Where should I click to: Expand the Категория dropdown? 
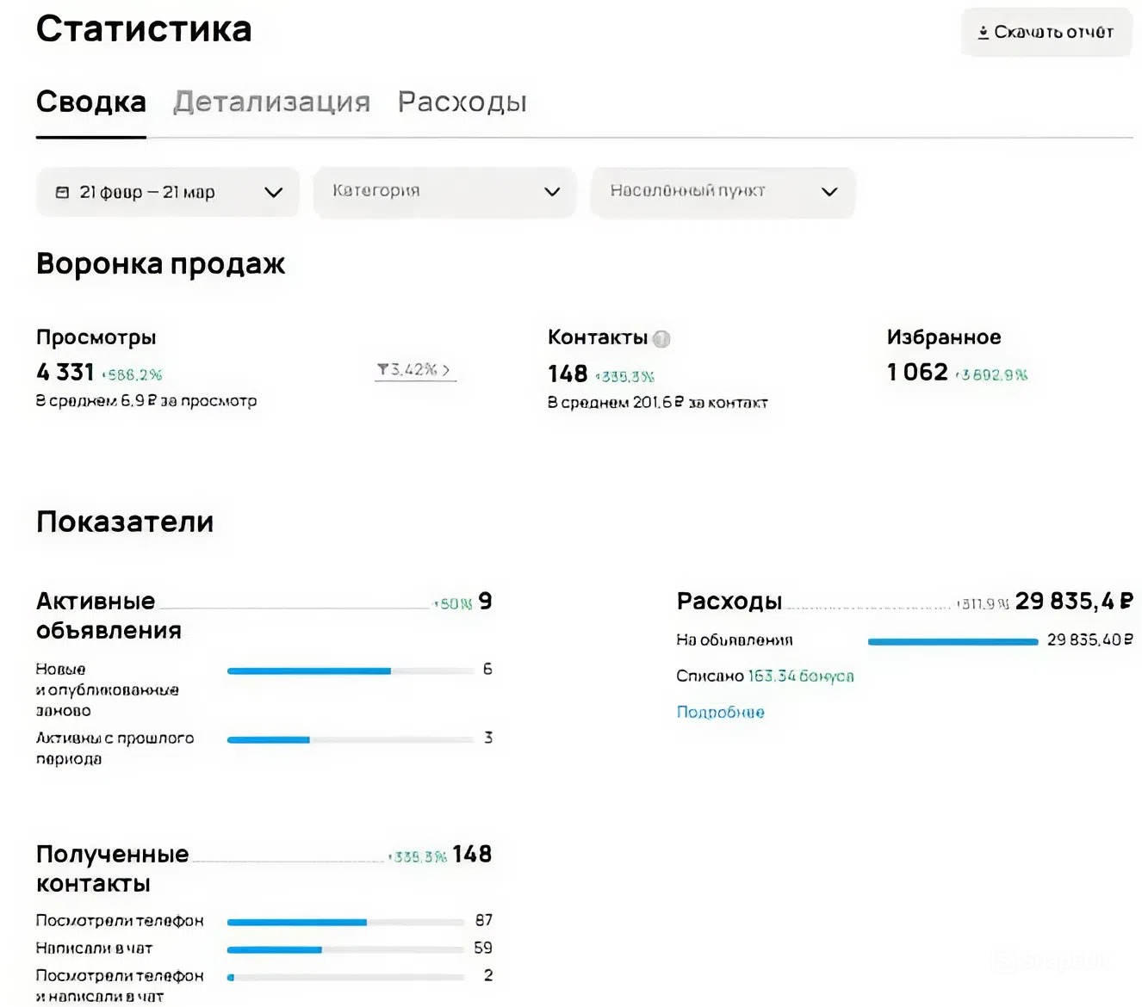(444, 192)
